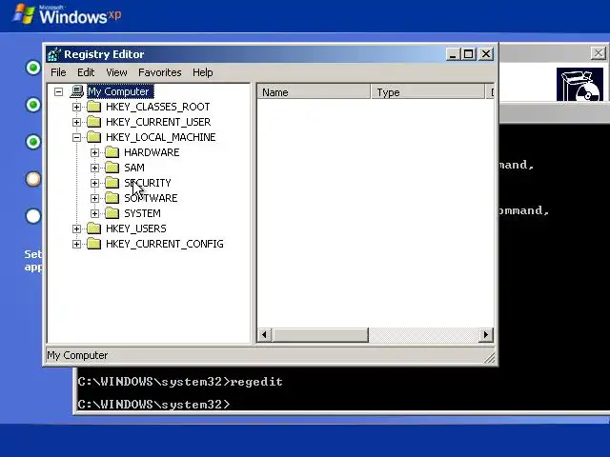The height and width of the screenshot is (457, 610).
Task: Open the Edit menu
Action: [x=86, y=72]
